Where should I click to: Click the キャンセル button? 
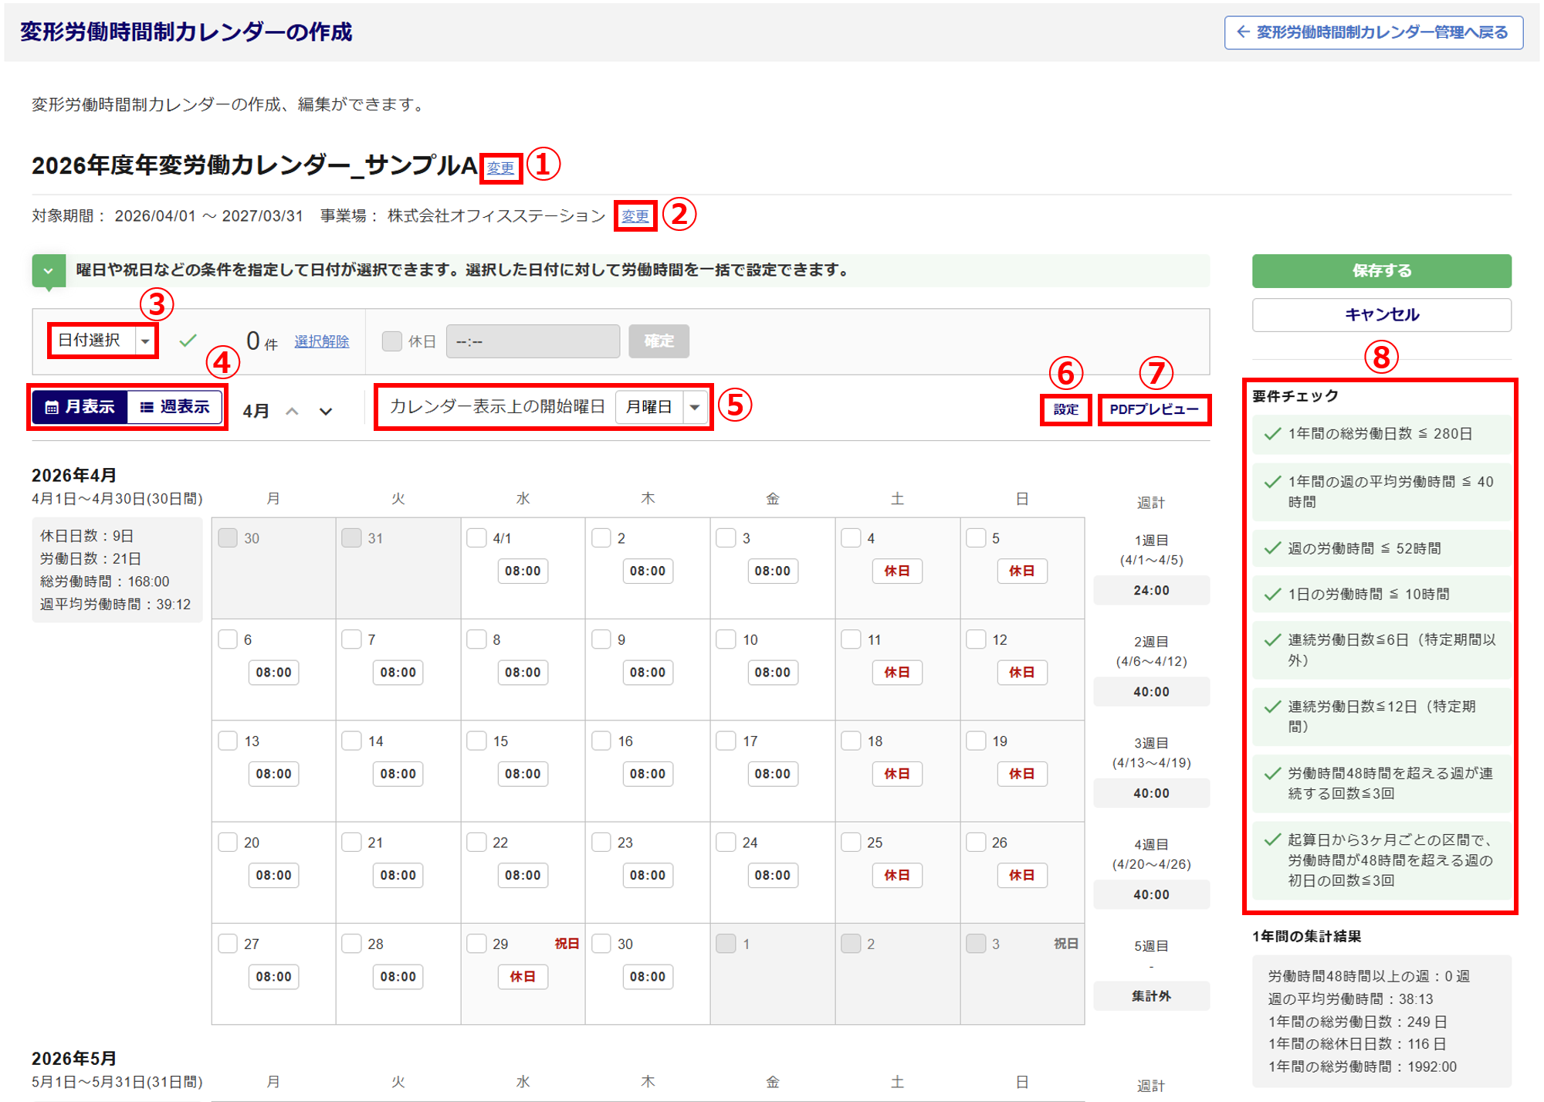point(1381,314)
